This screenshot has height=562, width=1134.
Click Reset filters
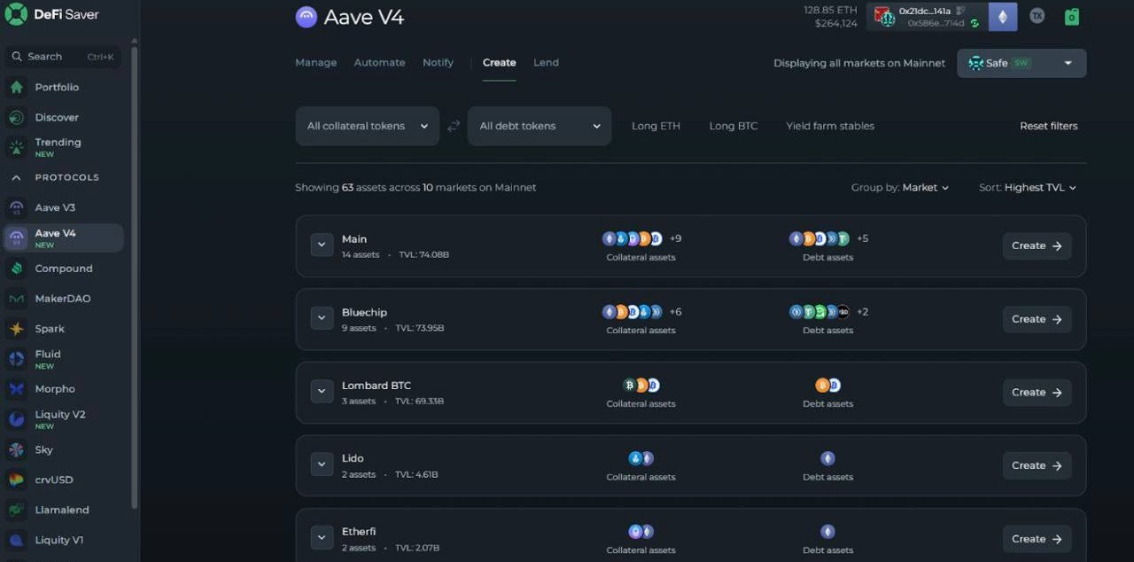point(1049,126)
